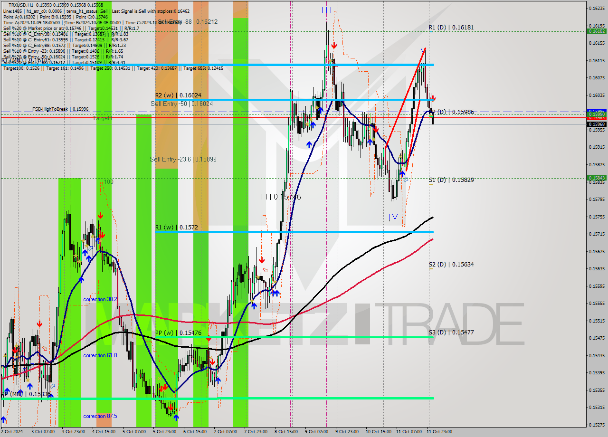Select the 'Target100: 0.1526' targets line
Viewport: 608px width, 437px height.
[x=113, y=68]
